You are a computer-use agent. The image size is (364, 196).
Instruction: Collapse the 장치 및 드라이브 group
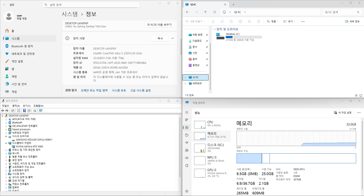[x=214, y=29]
